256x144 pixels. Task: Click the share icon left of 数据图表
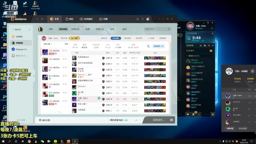[x=148, y=46]
